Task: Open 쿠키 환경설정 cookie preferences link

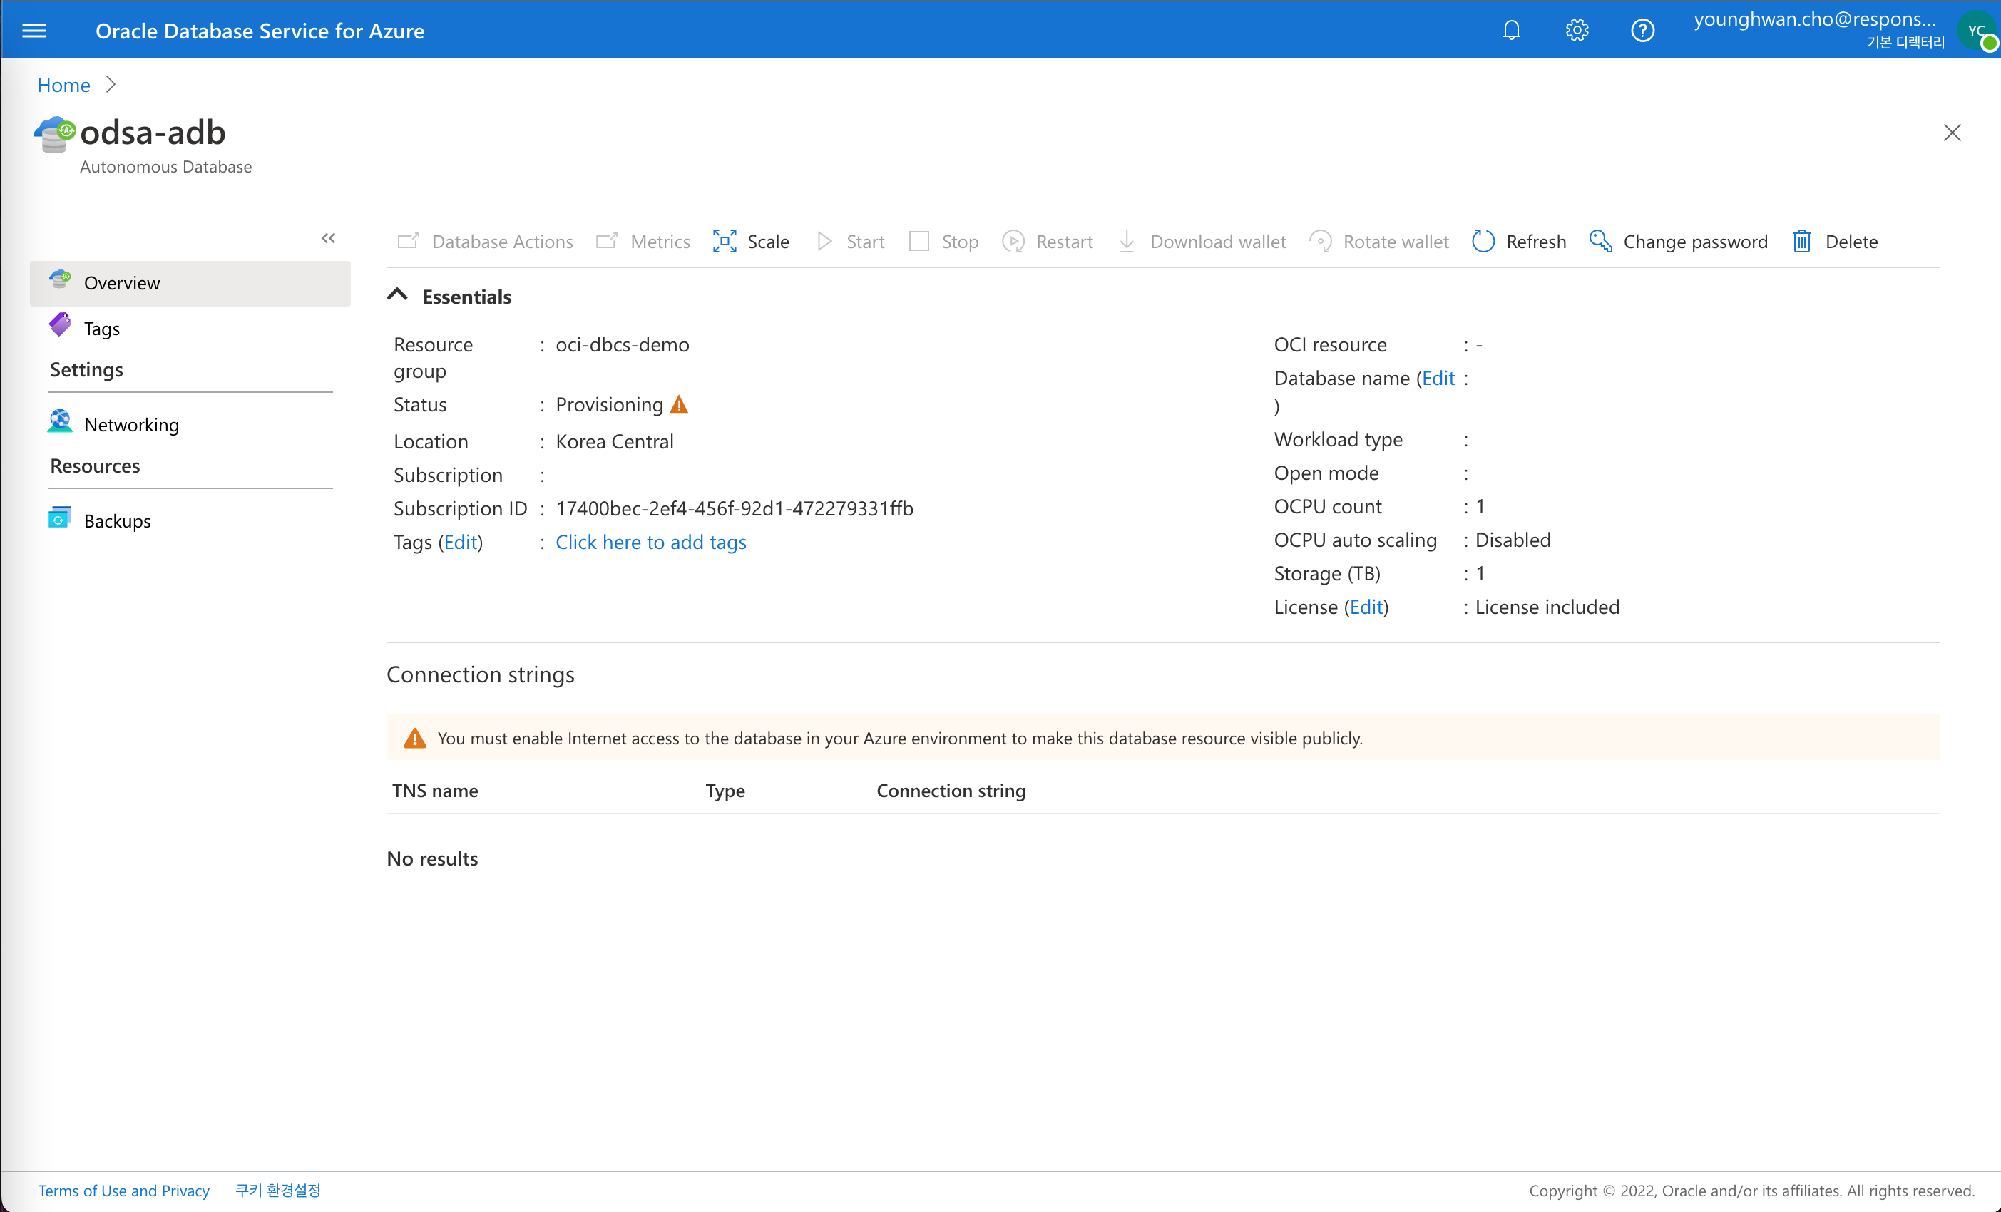Action: 277,1190
